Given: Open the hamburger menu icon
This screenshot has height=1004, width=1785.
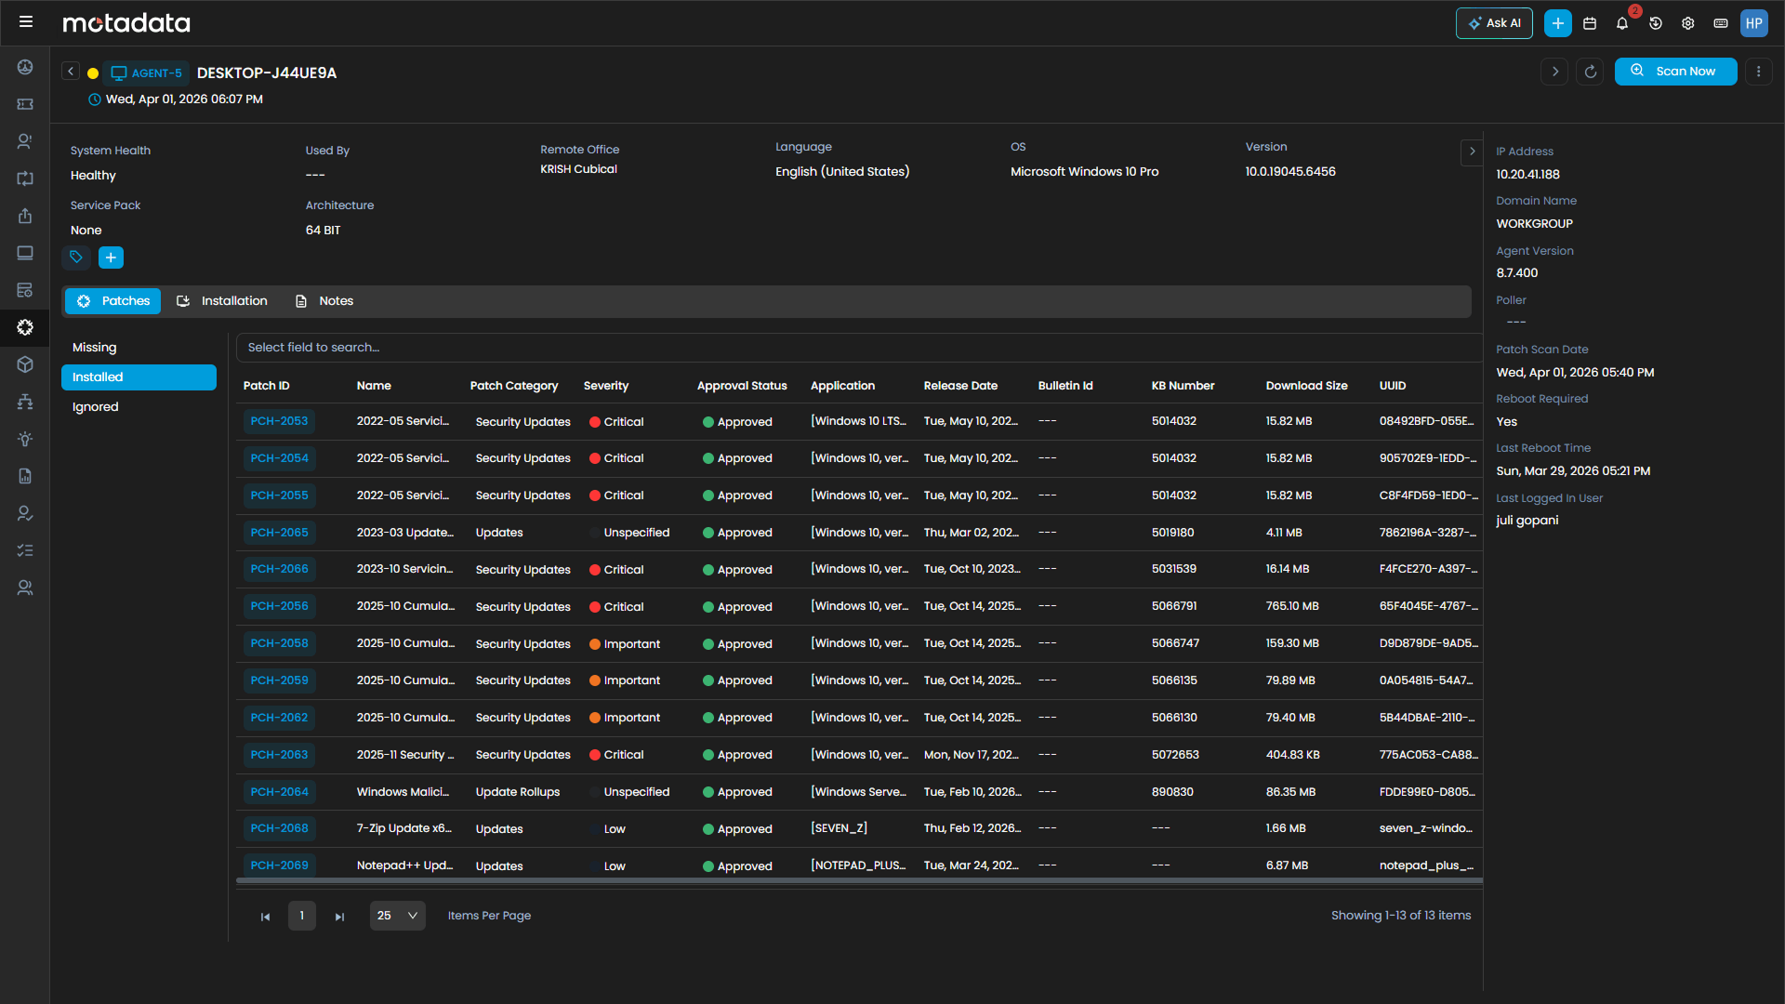Looking at the screenshot, I should [26, 21].
